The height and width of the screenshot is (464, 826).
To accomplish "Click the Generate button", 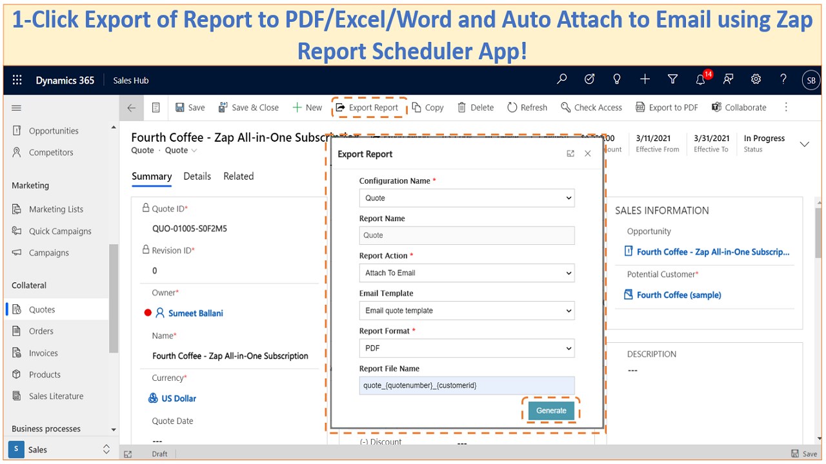I will point(551,411).
